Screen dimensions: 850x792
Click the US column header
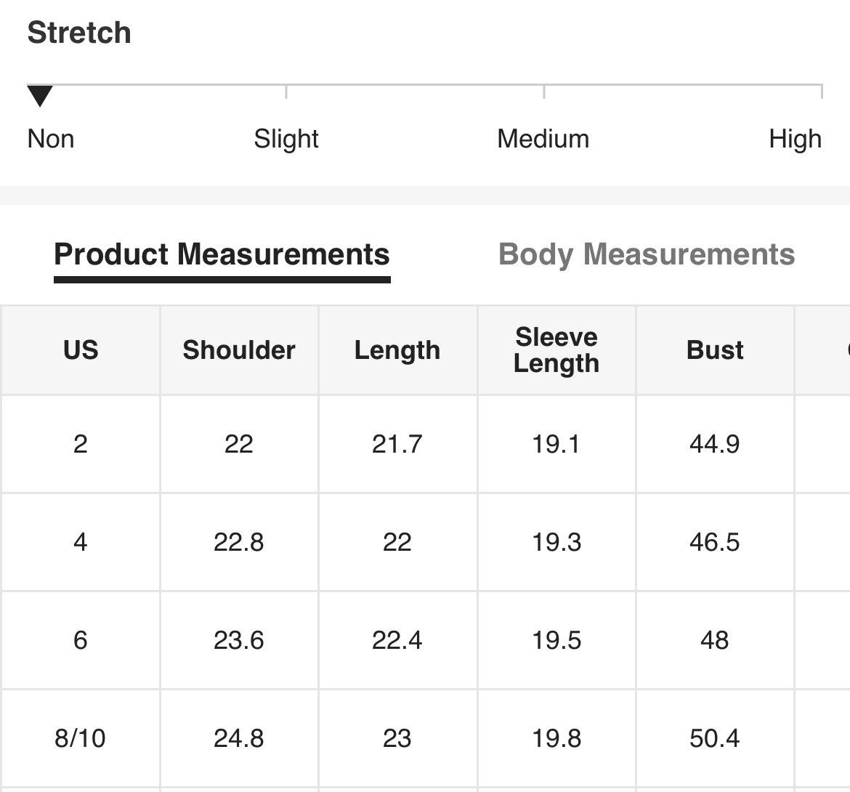click(81, 349)
